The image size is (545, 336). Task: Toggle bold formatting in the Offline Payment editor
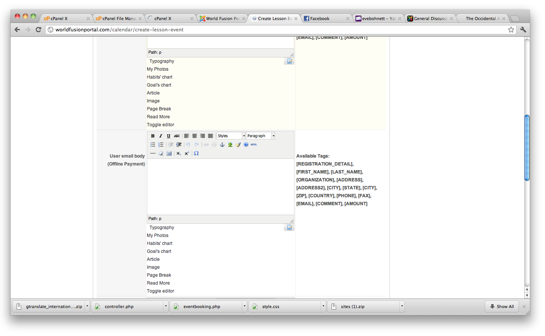[153, 136]
